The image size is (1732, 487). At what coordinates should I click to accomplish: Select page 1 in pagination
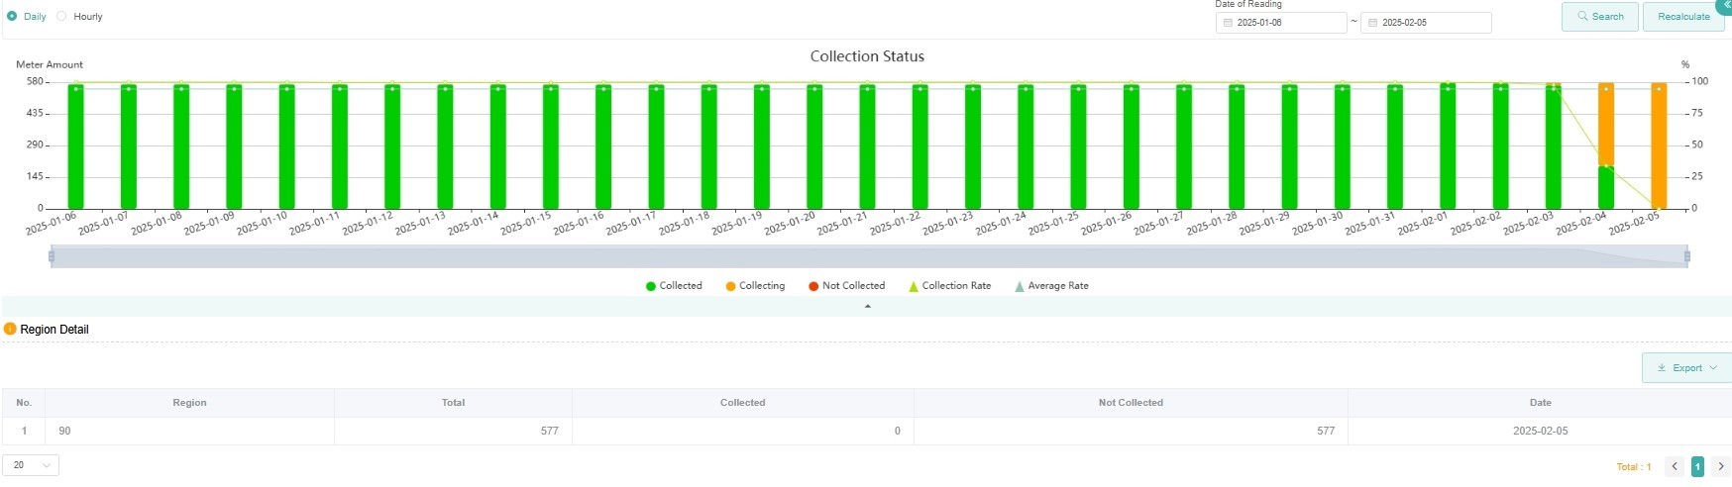pyautogui.click(x=1697, y=466)
